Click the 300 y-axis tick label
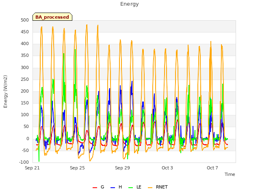The image size is (260, 195). tap(25, 68)
